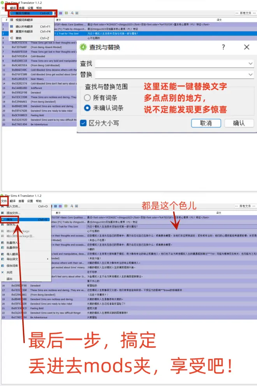This screenshot has height=386, width=257.
Task: Click the 保存词库 icon in the 文件 menu
Action: (x=3, y=266)
